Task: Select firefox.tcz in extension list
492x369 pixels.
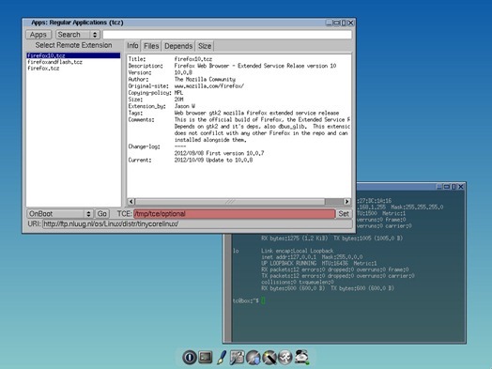Action: [x=73, y=69]
